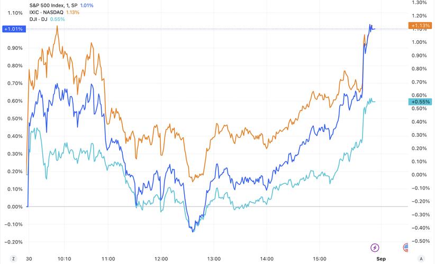This screenshot has width=435, height=264.
Task: Click the teal 0.55% legend value
Action: pos(58,19)
